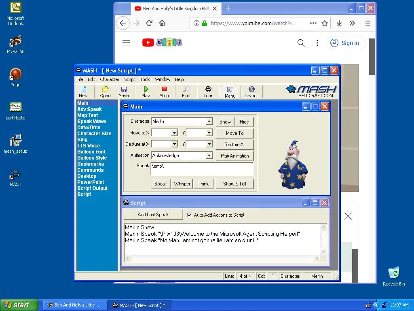The width and height of the screenshot is (414, 311).
Task: Open the File menu in MASH
Action: 80,79
